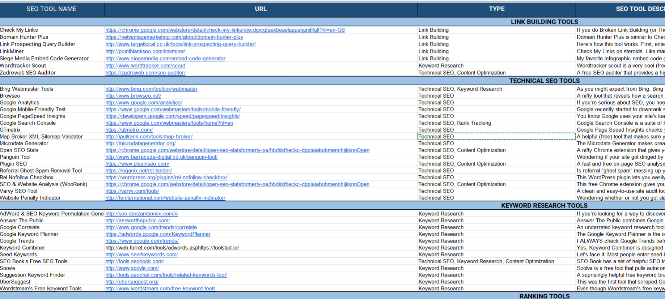Open the gtmetrix.com hyperlink
Viewport: 665px width, 299px height.
tap(129, 130)
